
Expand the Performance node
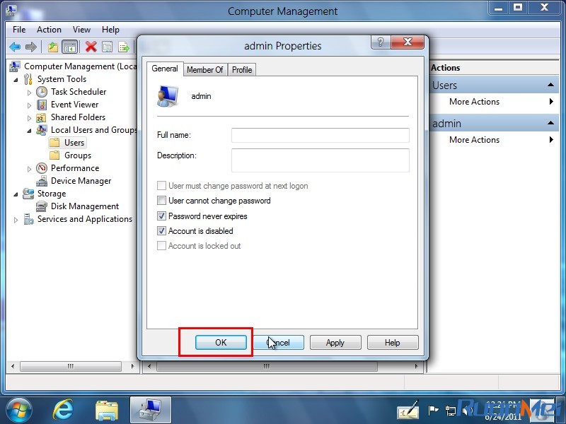(29, 169)
